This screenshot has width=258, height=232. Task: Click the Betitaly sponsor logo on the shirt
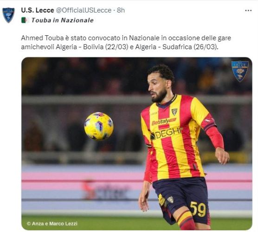(164, 122)
